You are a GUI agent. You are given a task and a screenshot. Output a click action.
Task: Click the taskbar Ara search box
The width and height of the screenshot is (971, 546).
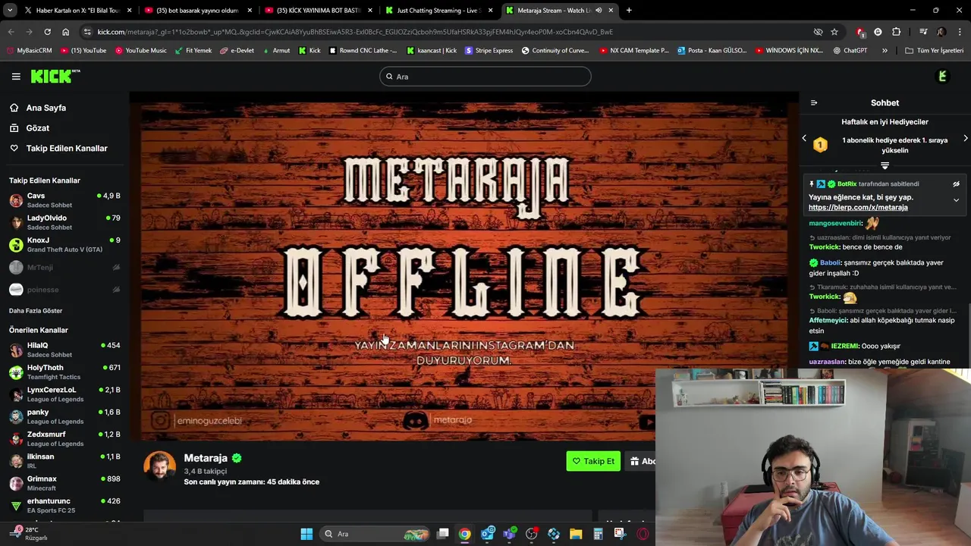376,534
